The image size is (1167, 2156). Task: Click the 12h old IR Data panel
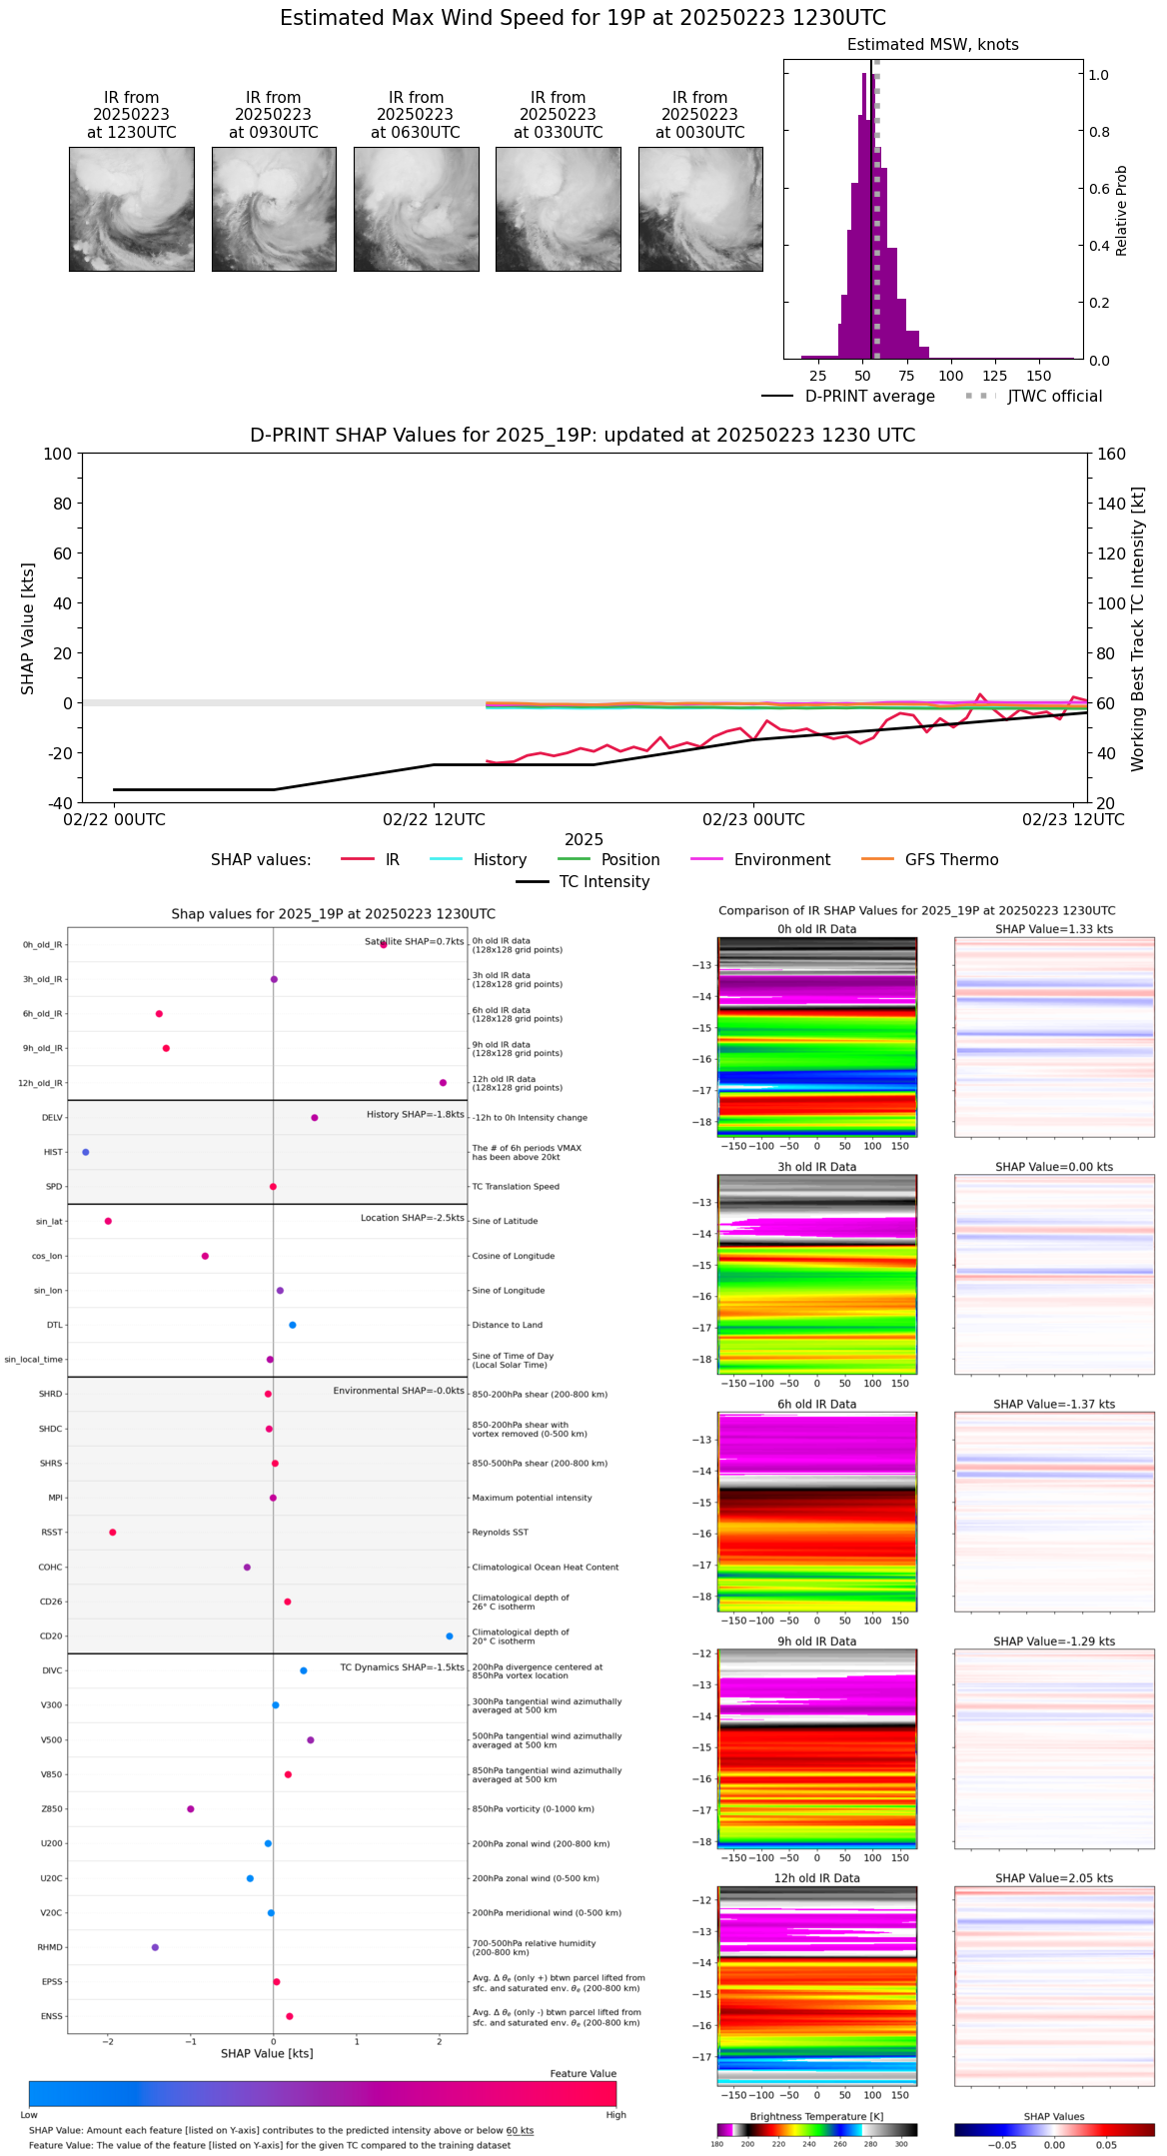click(x=816, y=1985)
